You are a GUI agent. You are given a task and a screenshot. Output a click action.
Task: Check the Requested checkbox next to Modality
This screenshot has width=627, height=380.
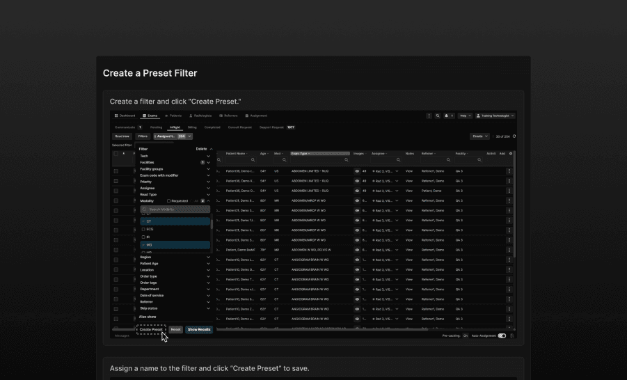click(x=168, y=201)
